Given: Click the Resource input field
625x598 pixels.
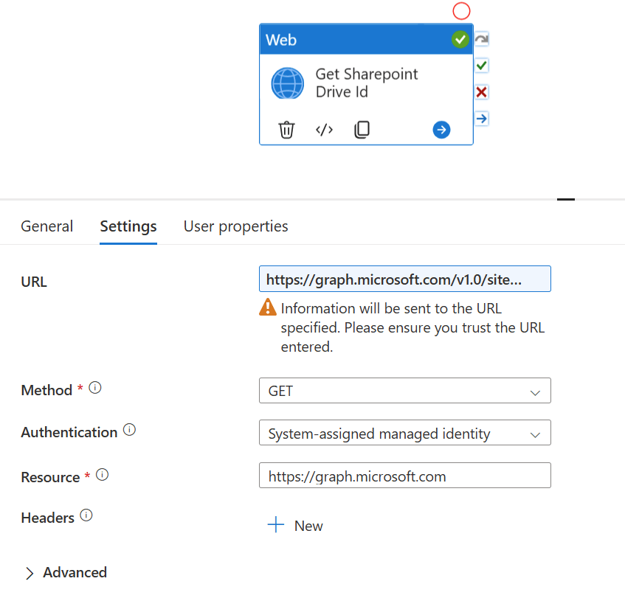Looking at the screenshot, I should (404, 476).
